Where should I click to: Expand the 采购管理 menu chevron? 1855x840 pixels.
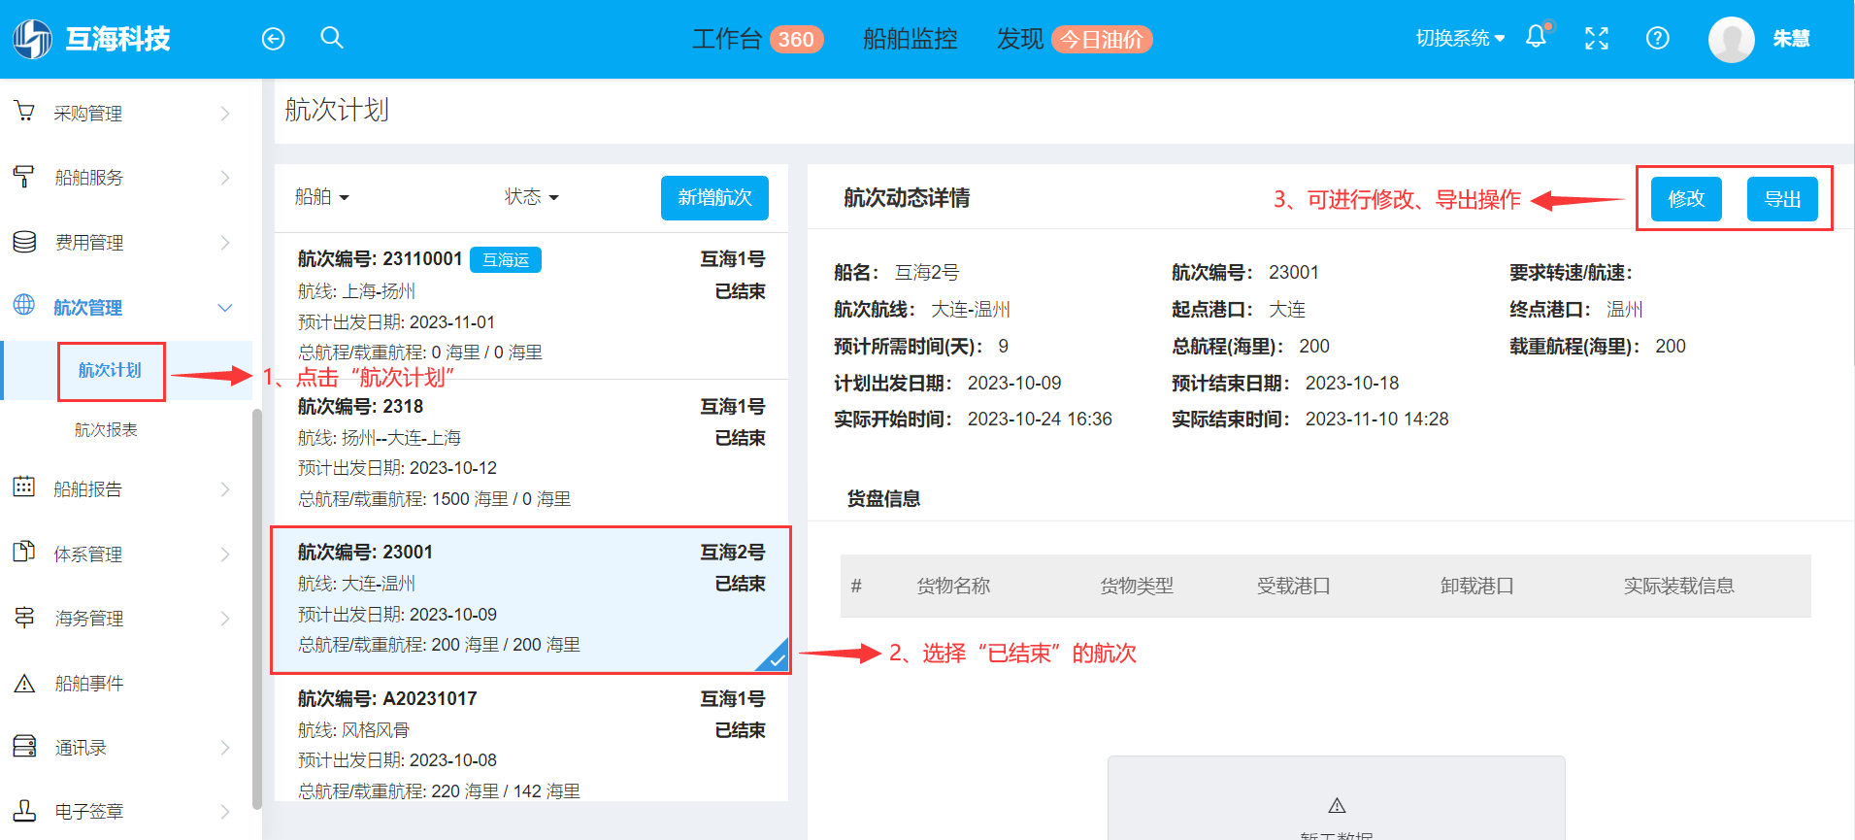coord(225,114)
